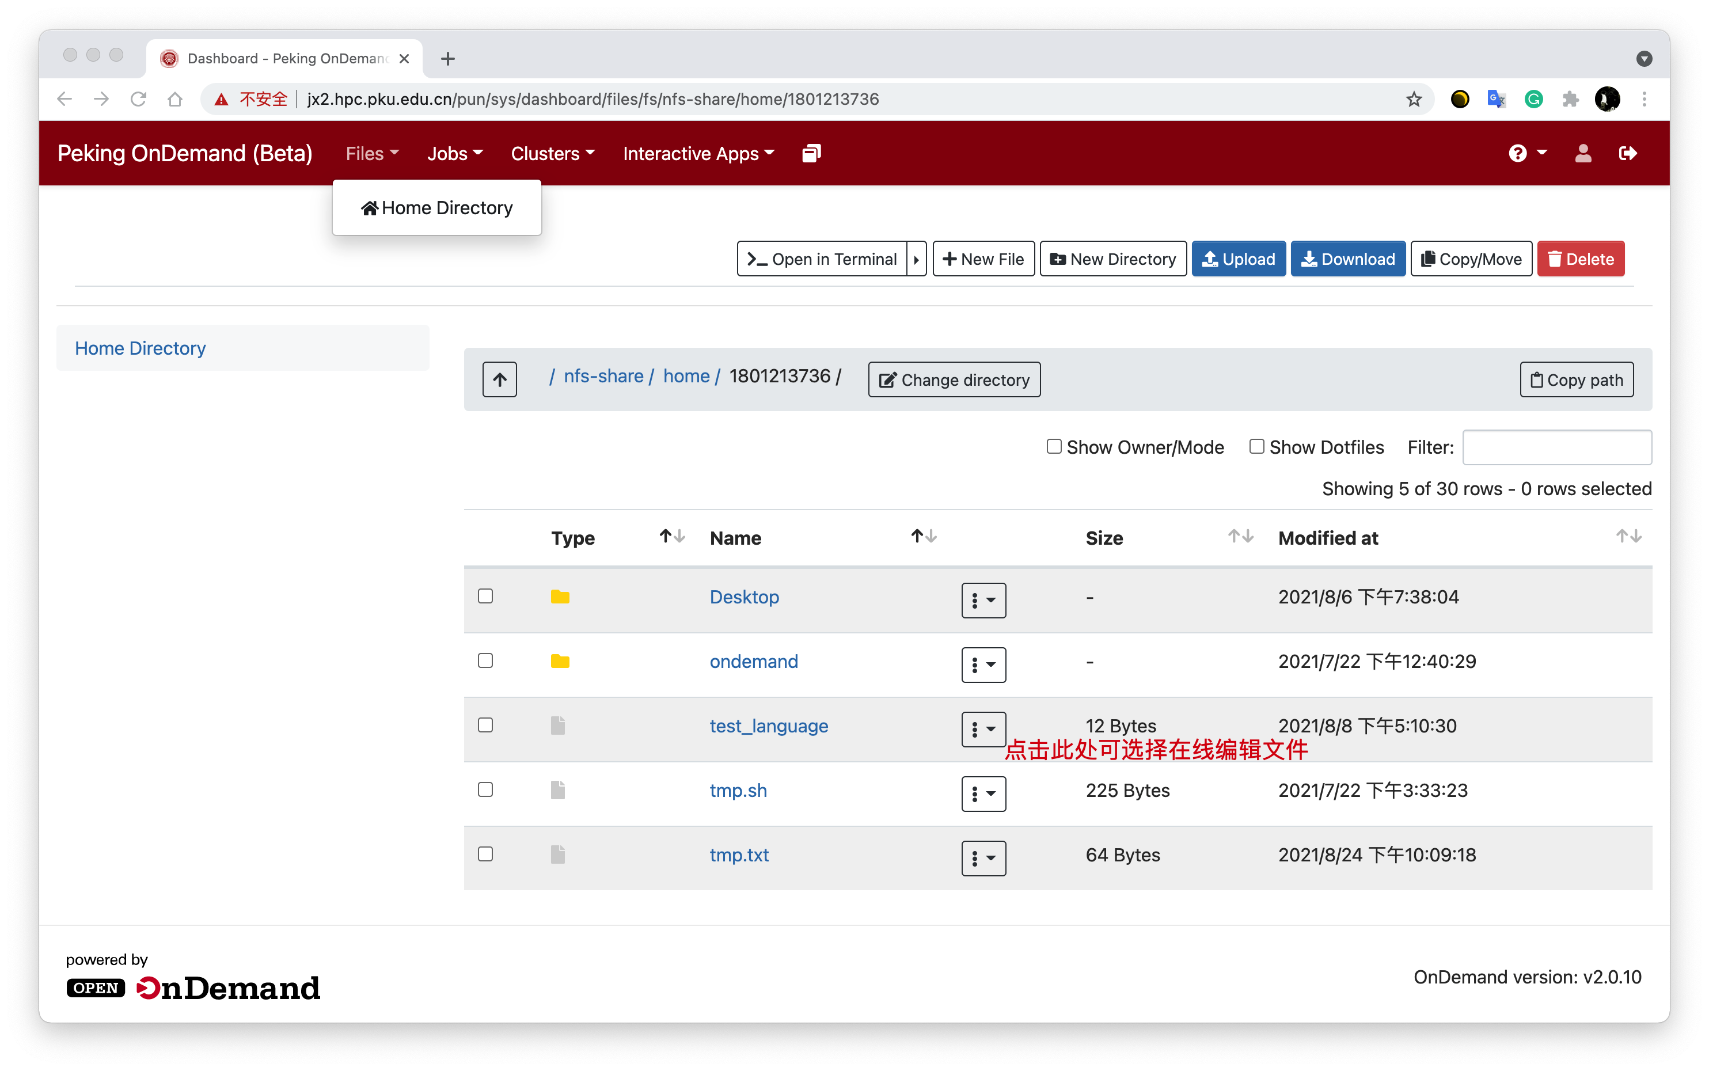Click Open in Terminal button
This screenshot has height=1071, width=1709.
(822, 259)
